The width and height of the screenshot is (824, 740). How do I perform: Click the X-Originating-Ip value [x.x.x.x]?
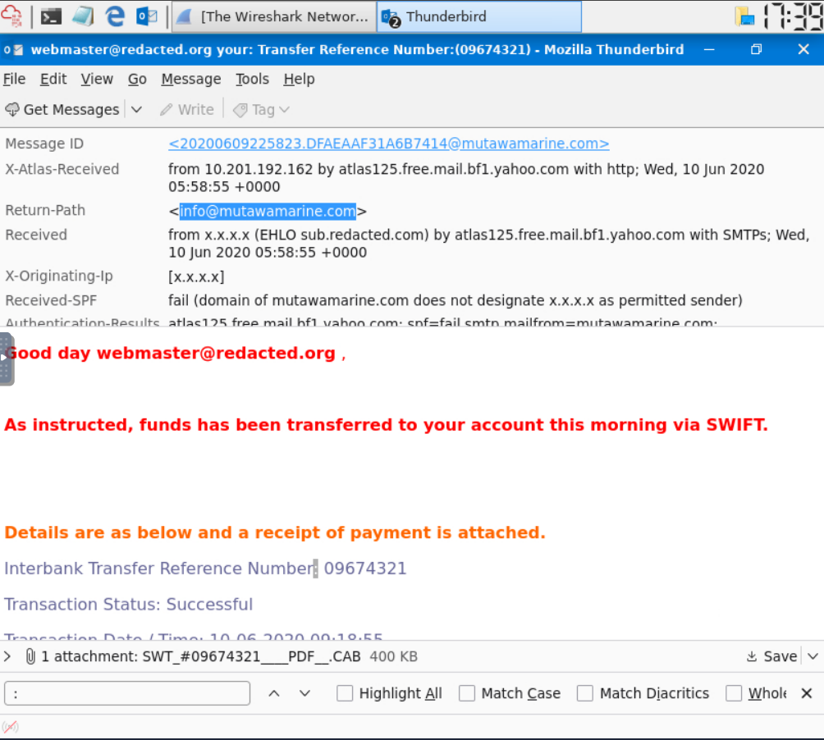(196, 276)
